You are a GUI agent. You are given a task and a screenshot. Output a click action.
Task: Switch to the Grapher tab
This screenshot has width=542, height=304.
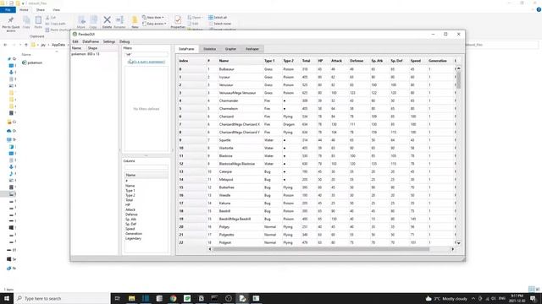click(230, 49)
